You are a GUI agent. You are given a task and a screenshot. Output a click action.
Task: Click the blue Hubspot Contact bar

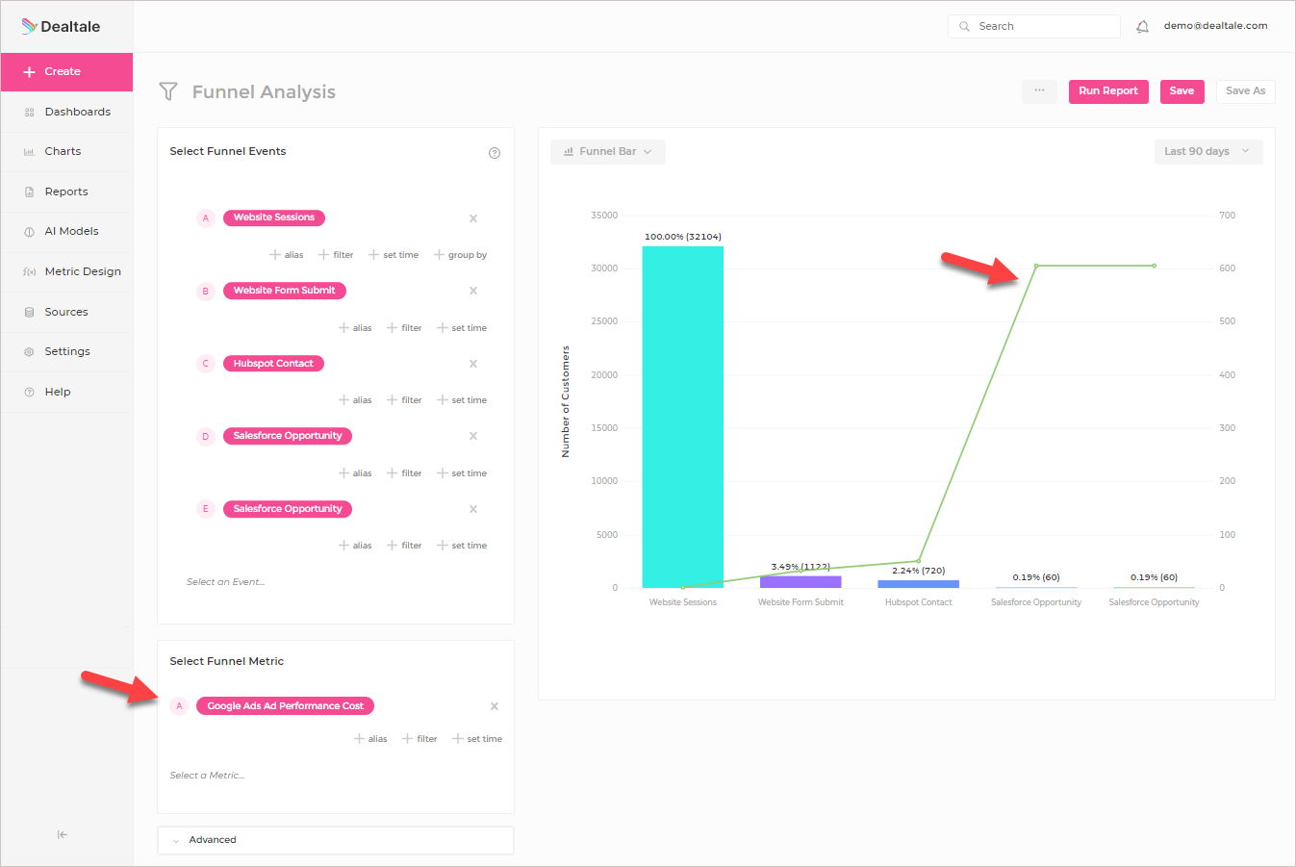[919, 584]
